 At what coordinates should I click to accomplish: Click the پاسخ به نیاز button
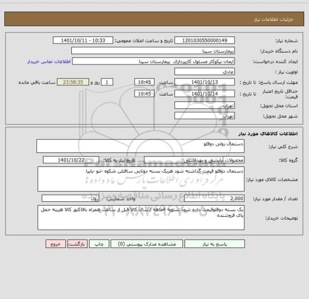(215, 244)
